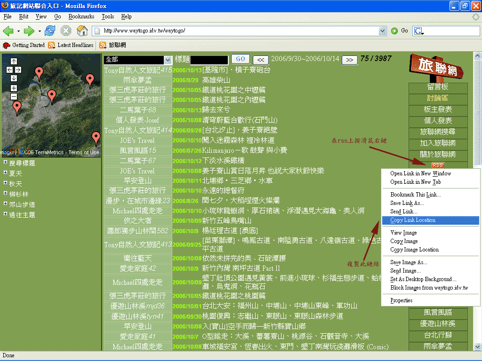
Task: Open the 全部 category dropdown
Action: (168, 60)
